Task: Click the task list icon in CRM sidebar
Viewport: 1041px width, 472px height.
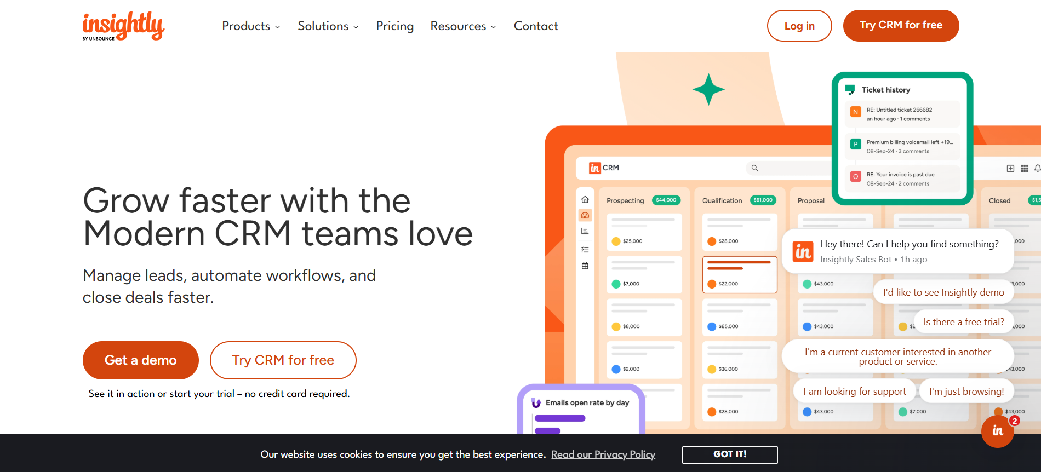Action: (585, 250)
